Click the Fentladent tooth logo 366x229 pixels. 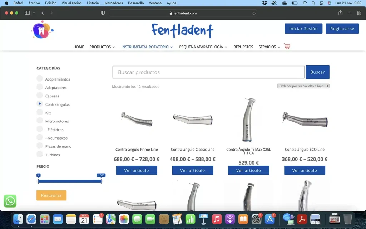(42, 30)
